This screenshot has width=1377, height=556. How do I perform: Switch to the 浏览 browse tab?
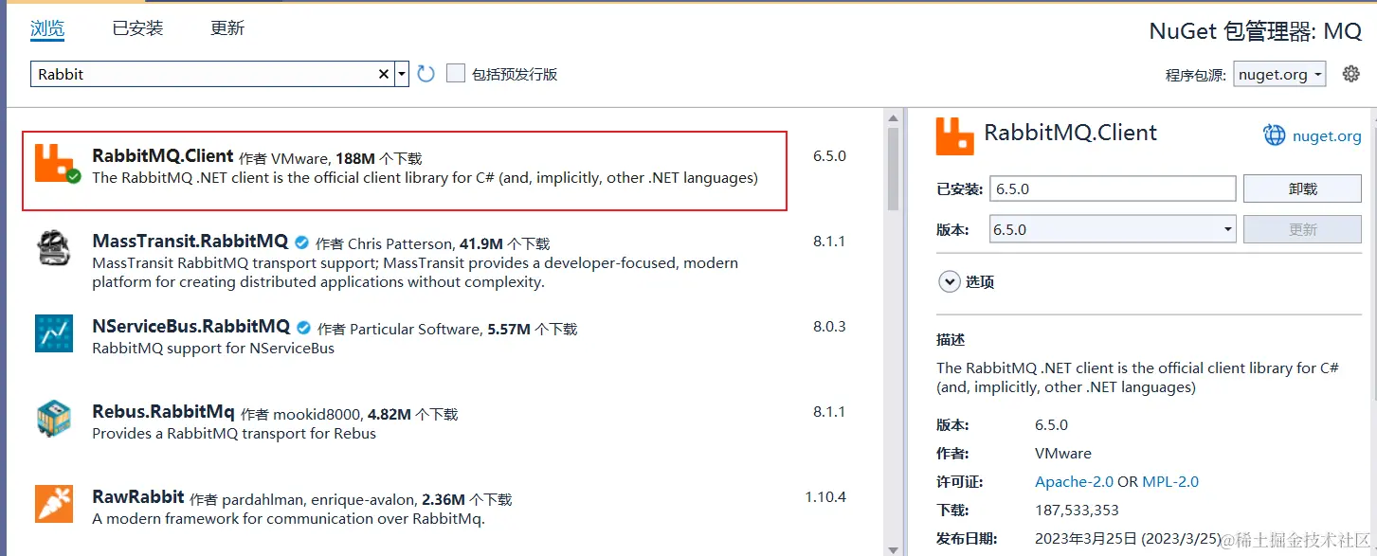click(47, 28)
